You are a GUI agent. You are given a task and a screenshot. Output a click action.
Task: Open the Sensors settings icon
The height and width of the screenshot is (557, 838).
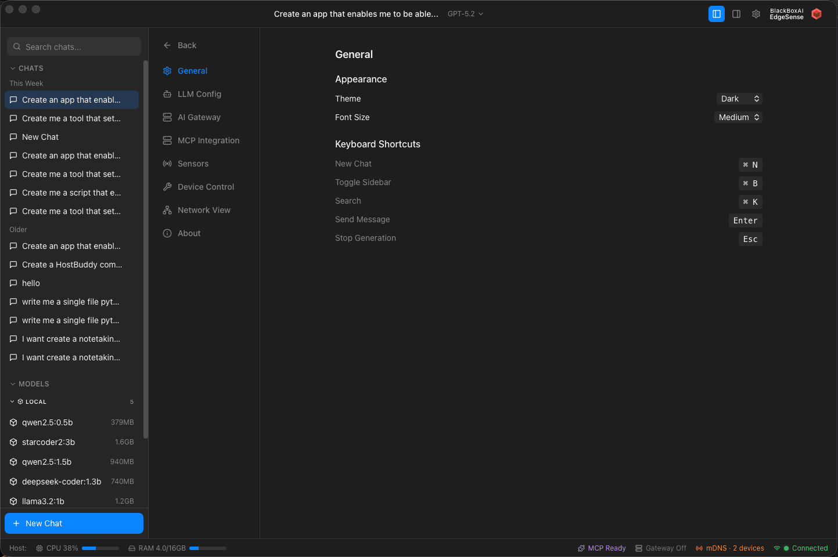click(167, 164)
